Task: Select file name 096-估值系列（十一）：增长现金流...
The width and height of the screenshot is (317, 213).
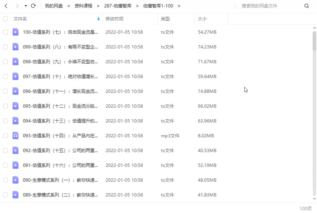Action: 60,91
